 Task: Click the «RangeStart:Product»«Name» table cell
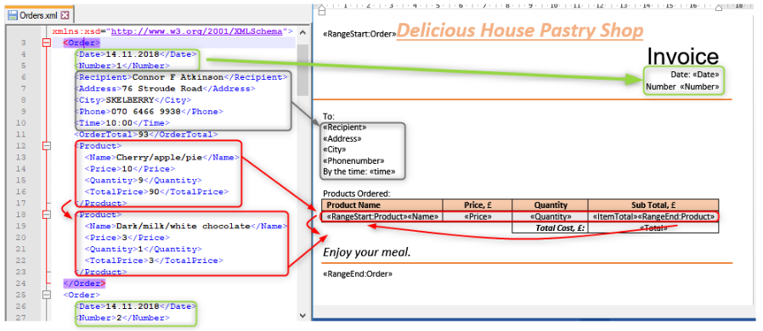click(382, 216)
